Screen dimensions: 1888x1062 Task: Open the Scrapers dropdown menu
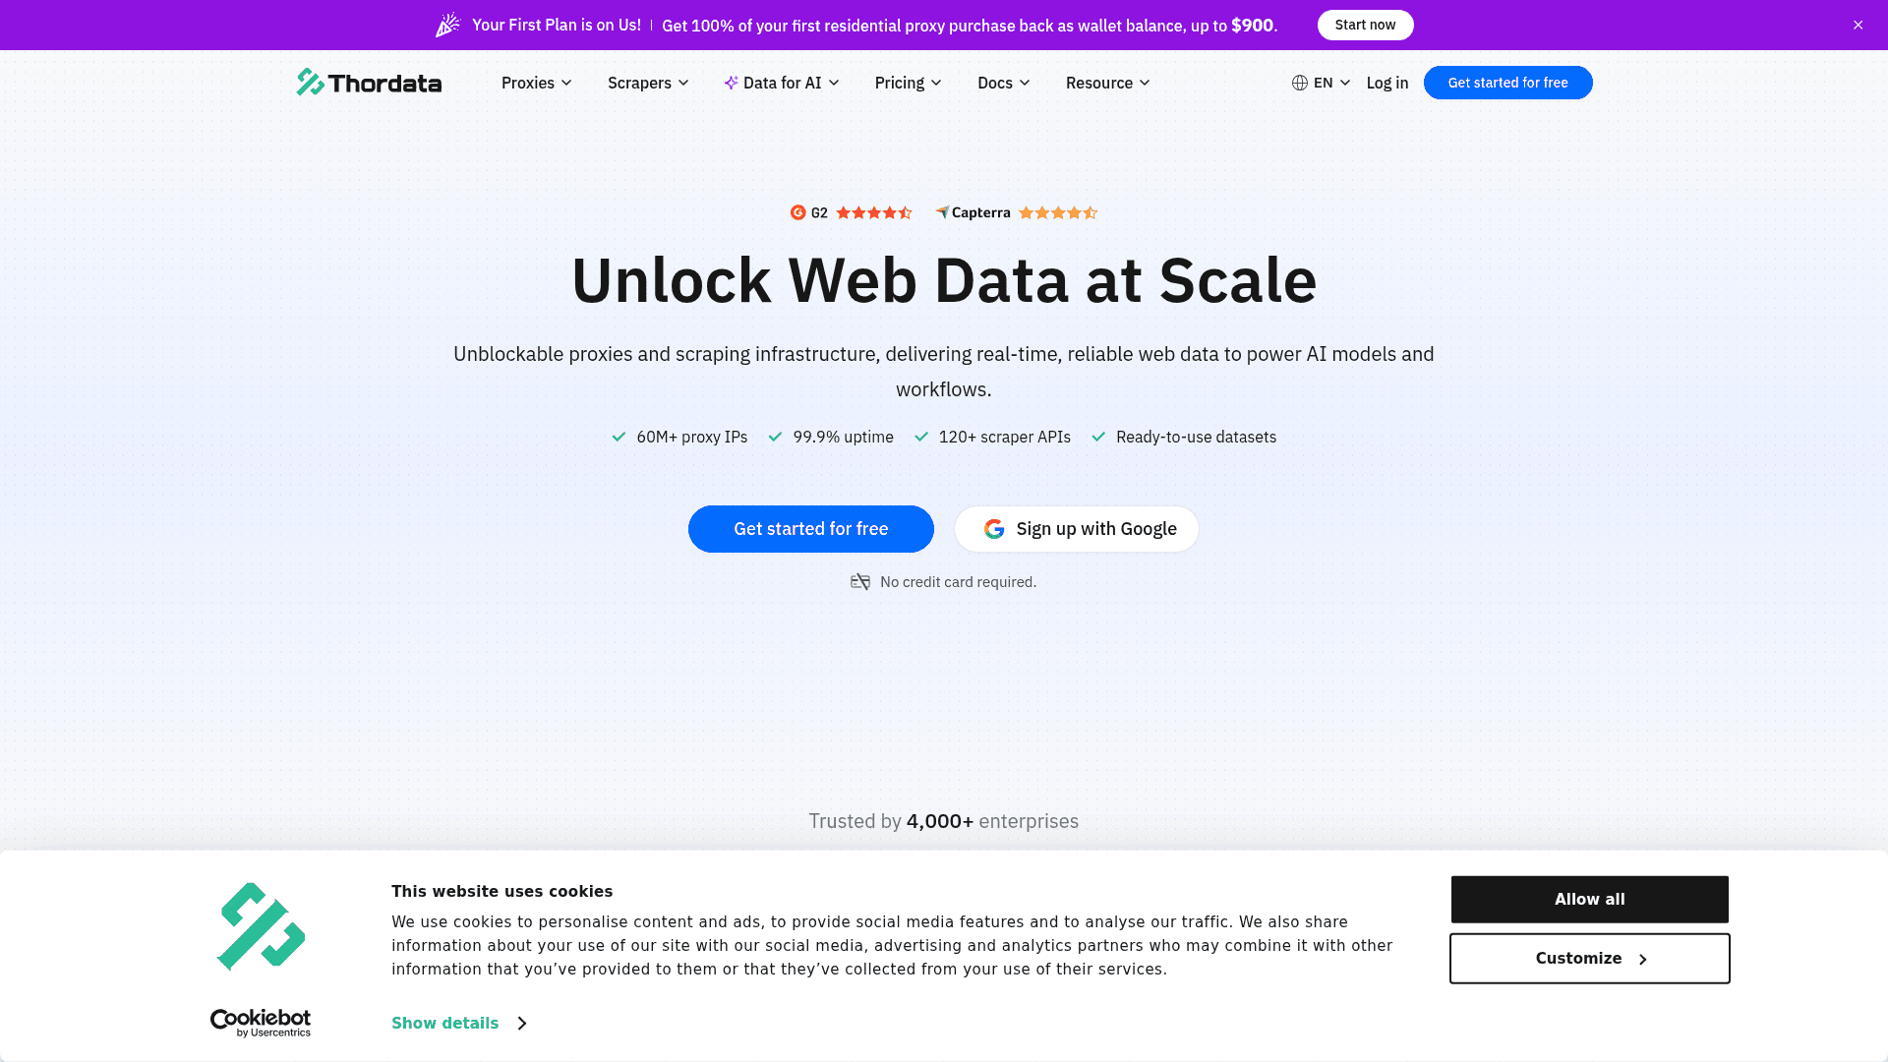[x=647, y=83]
